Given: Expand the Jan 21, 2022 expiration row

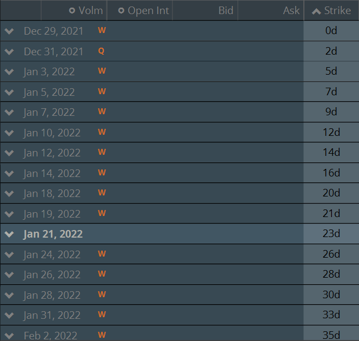Looking at the screenshot, I should tap(9, 234).
